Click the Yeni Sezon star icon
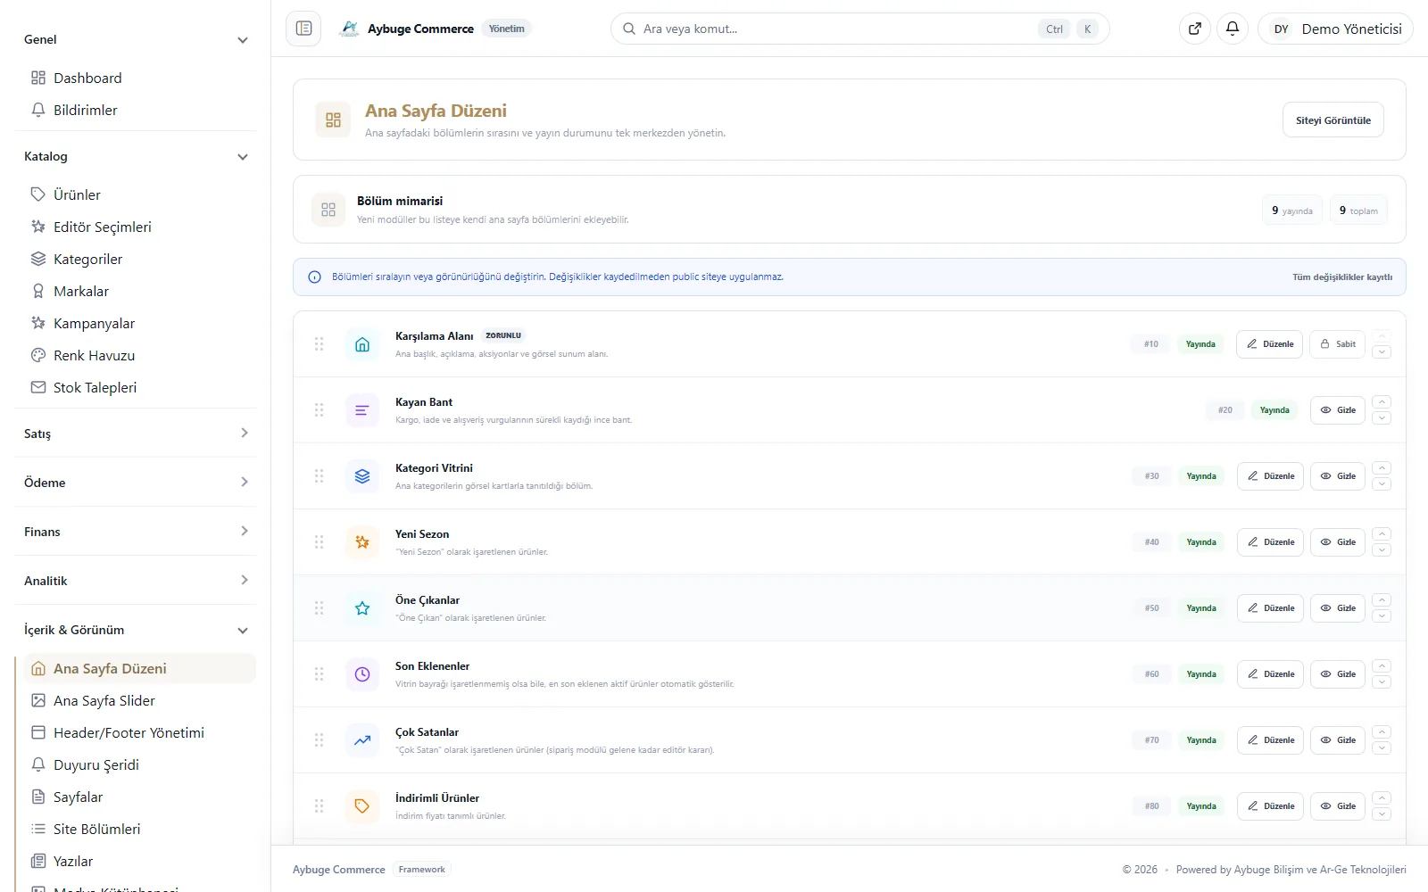The width and height of the screenshot is (1428, 892). point(362,542)
